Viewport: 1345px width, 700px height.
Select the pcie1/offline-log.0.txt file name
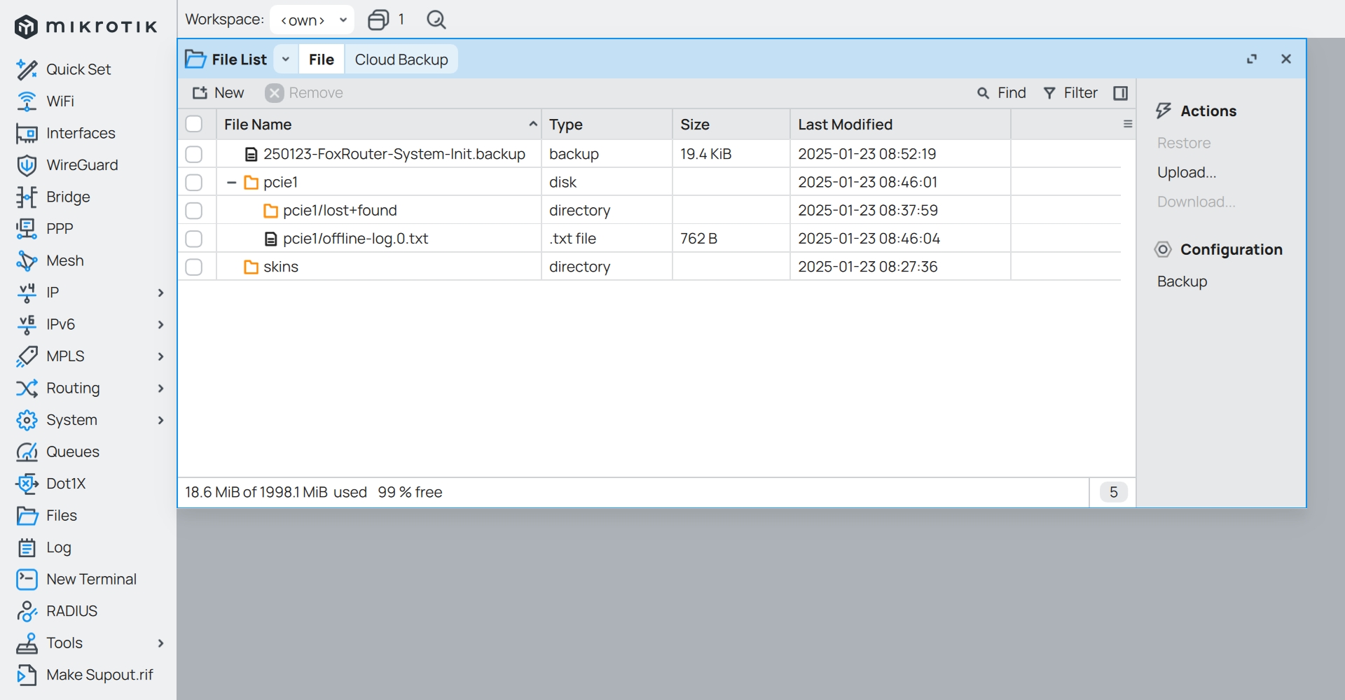pos(356,239)
